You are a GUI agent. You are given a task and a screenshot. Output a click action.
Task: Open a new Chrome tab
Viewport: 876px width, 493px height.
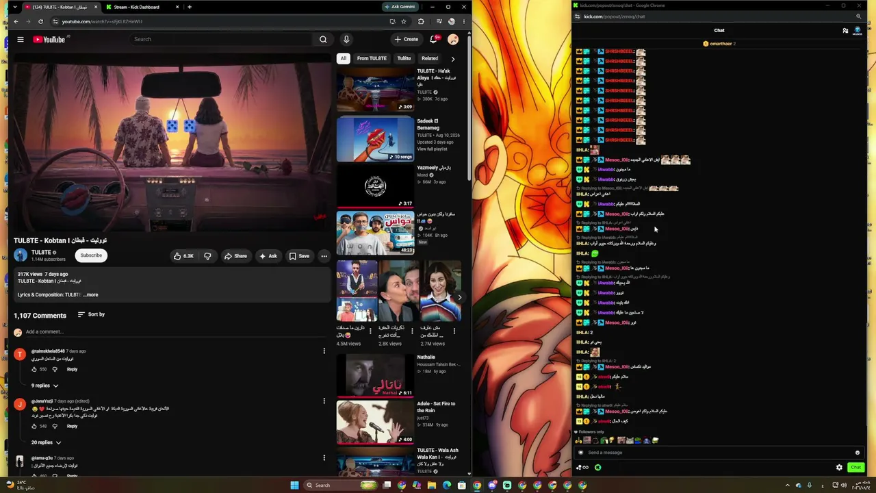pos(190,7)
